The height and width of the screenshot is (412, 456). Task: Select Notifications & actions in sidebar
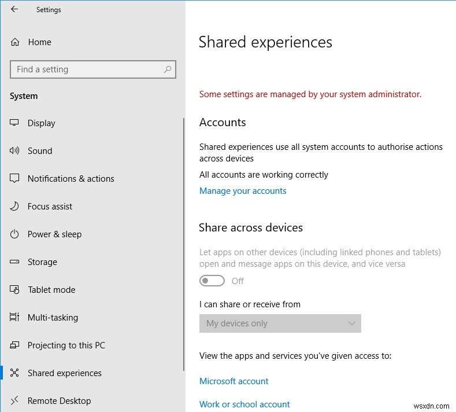(x=71, y=179)
